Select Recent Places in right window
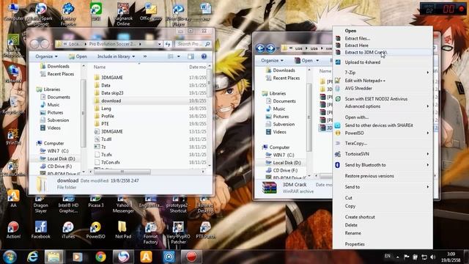469x264 pixels. 283,78
